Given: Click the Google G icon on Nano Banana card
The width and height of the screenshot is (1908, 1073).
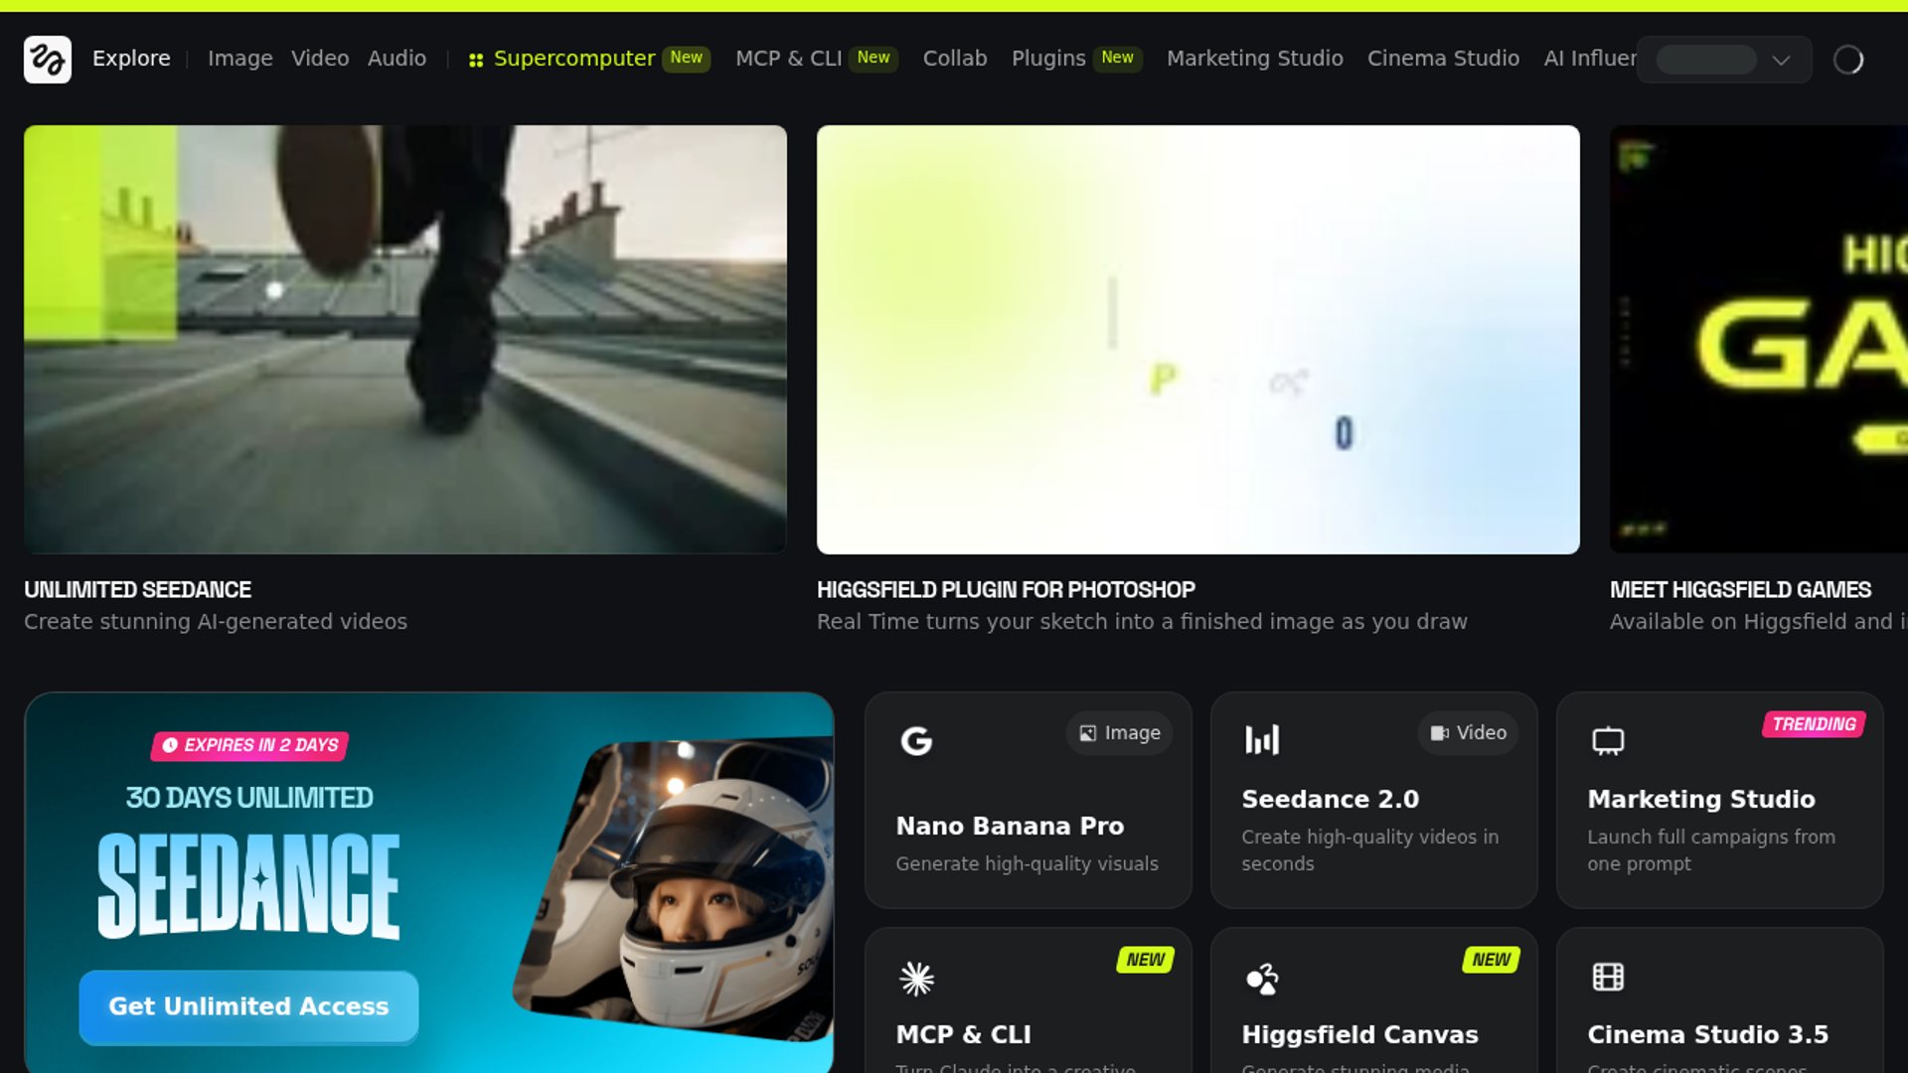Looking at the screenshot, I should (916, 741).
